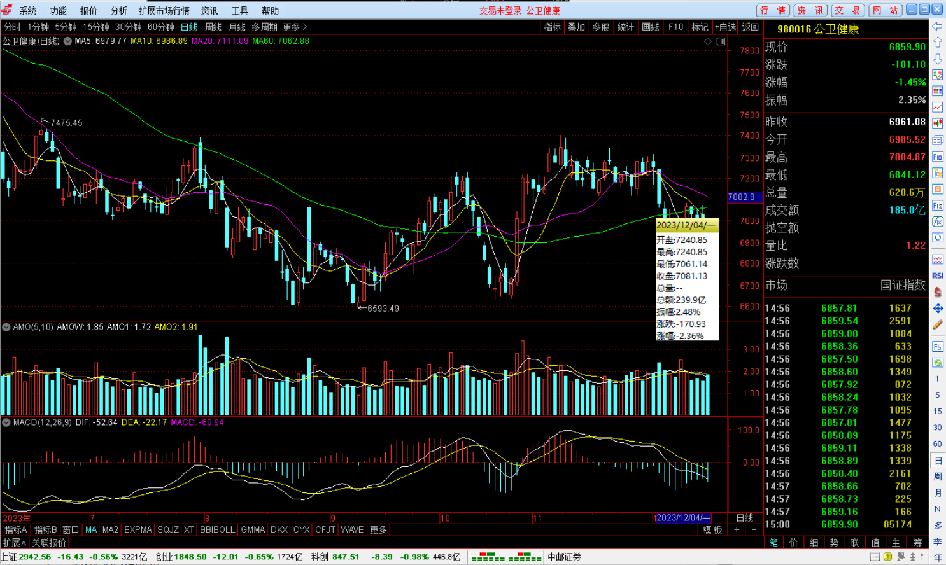Click the square-with-circle sidebar icon
This screenshot has height=565, width=946.
pyautogui.click(x=938, y=238)
